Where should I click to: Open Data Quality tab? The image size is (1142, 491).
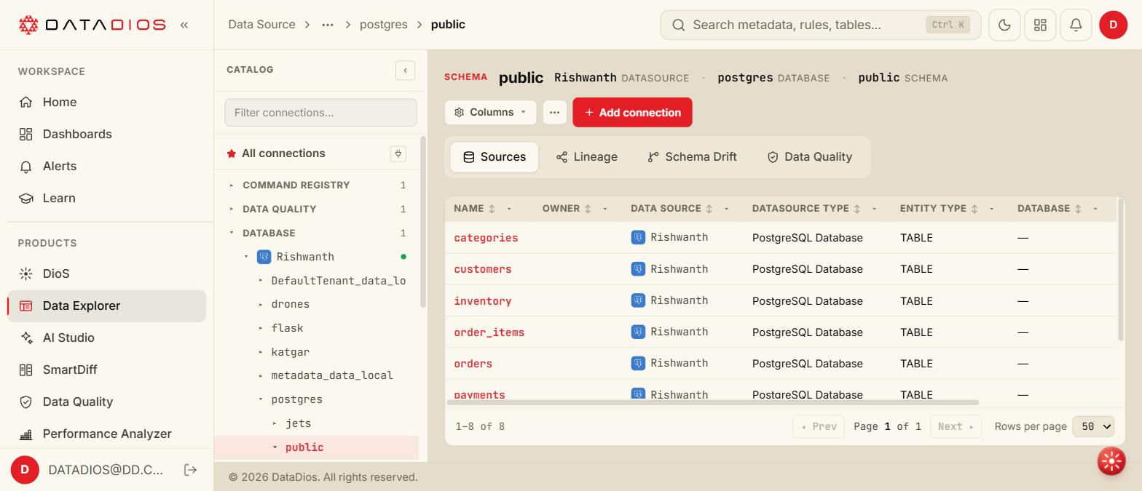pos(809,157)
